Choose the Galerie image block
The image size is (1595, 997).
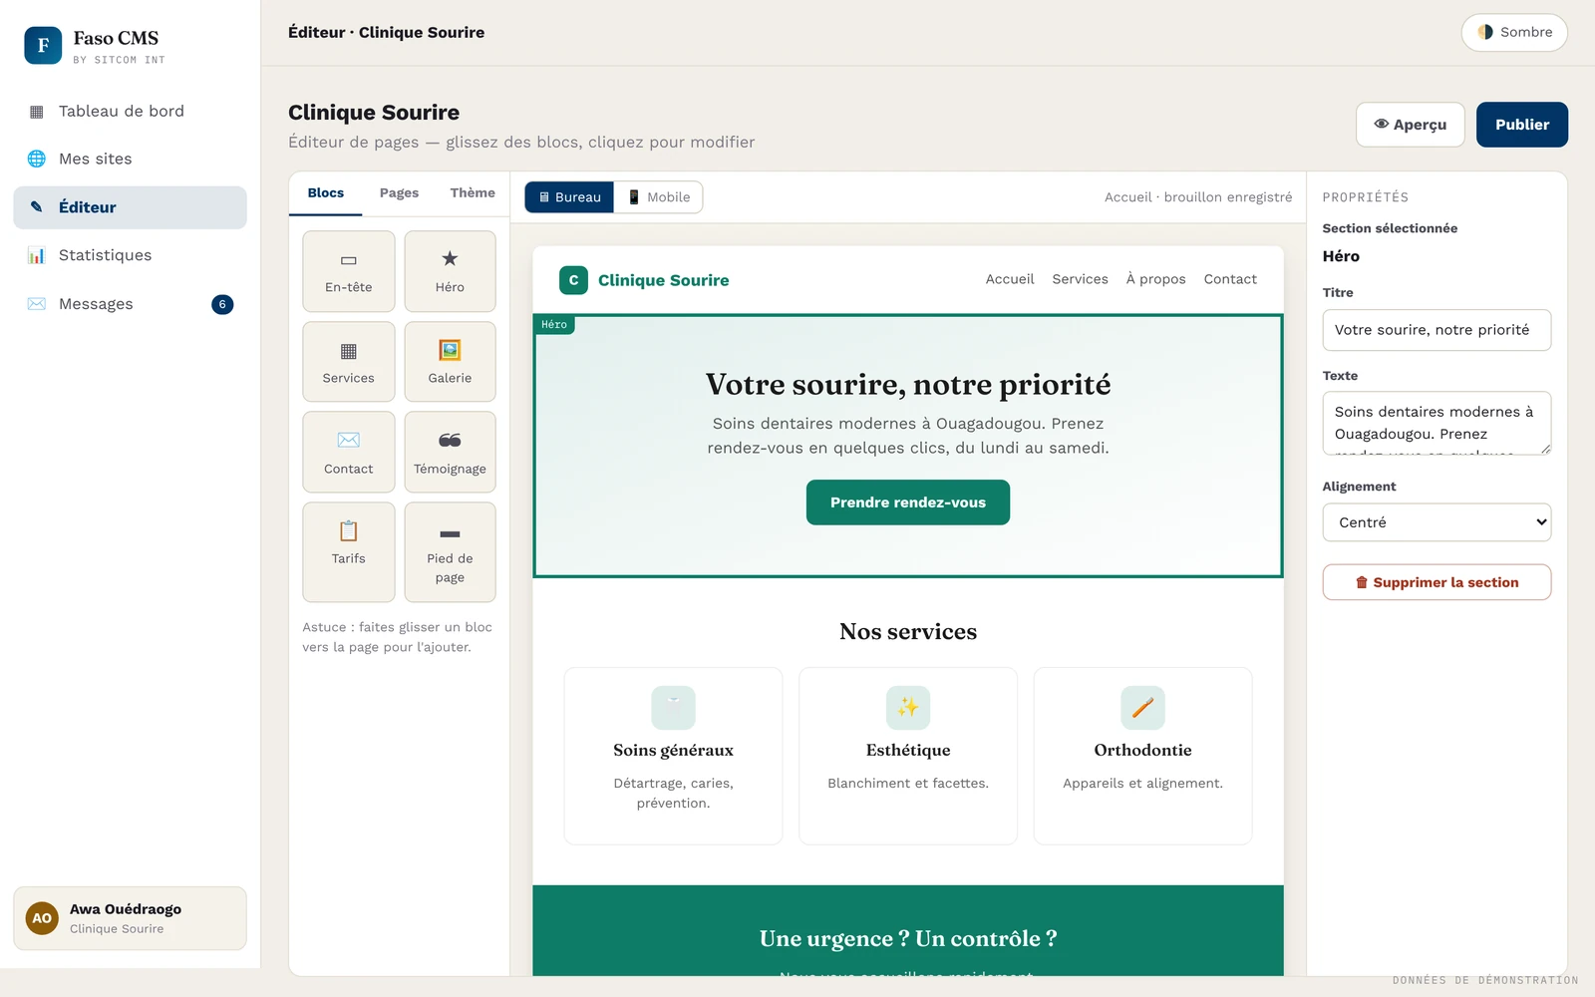click(x=450, y=362)
